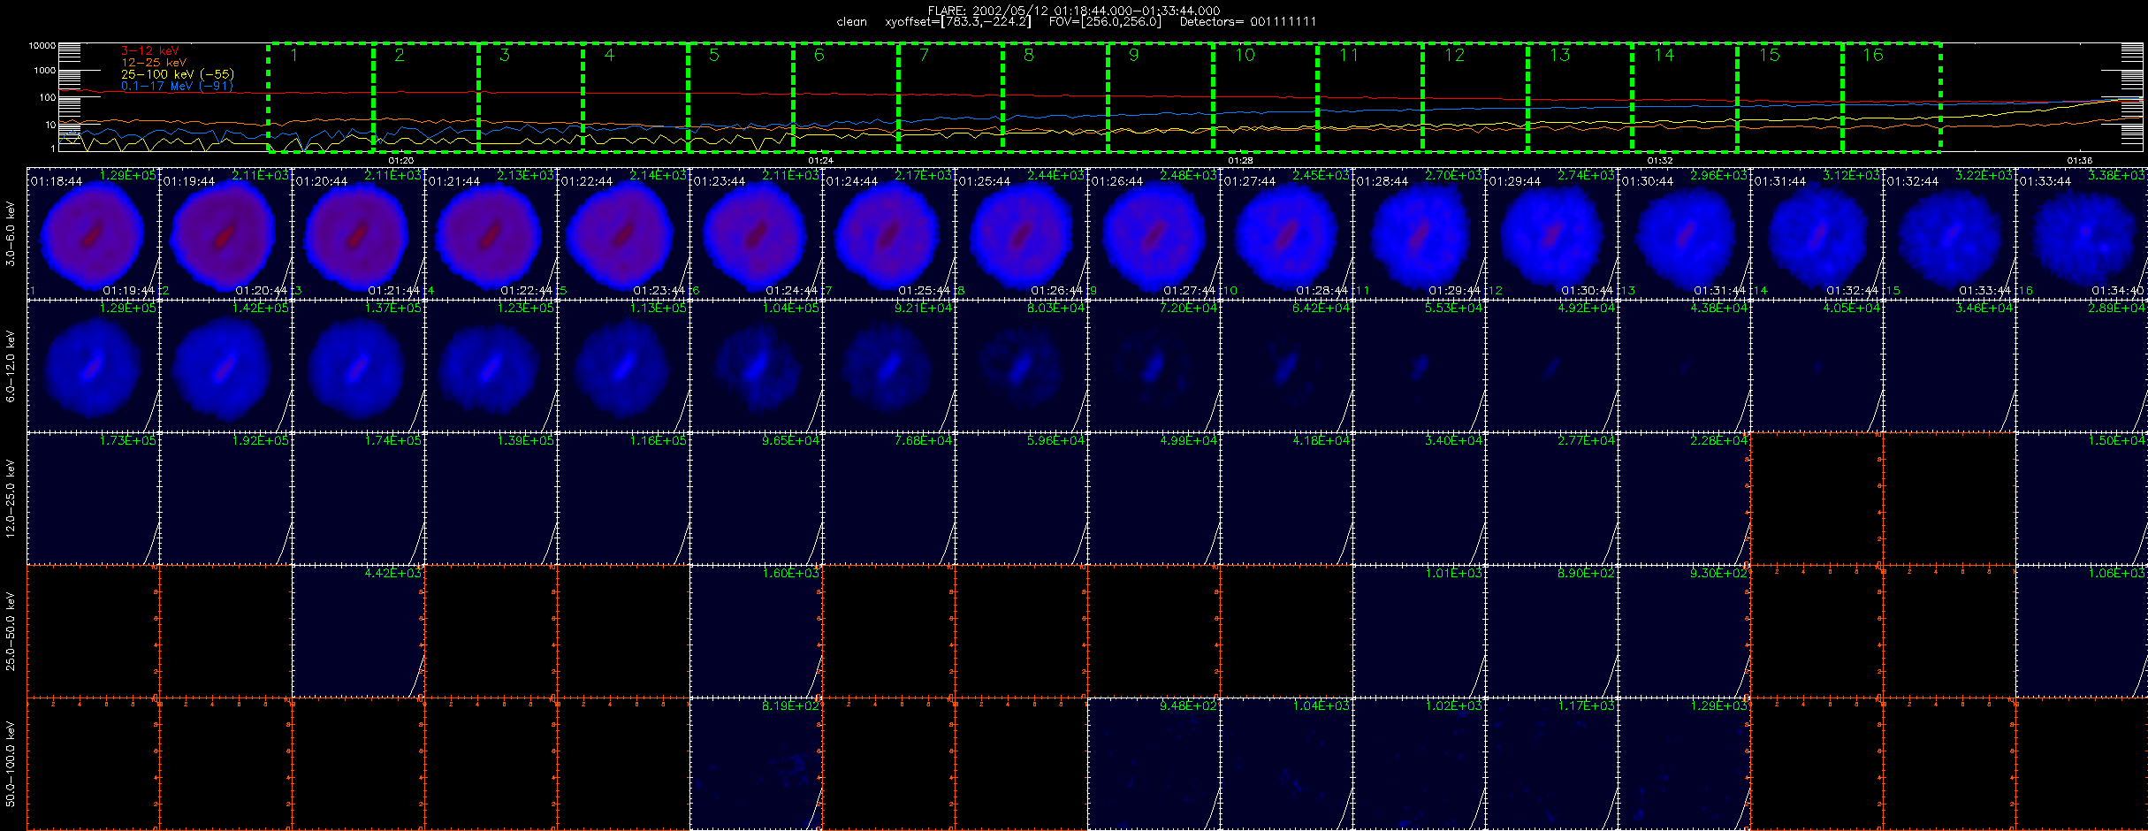Select the 6.0-12.0 keV image labeled 8.03E+04

coord(1021,366)
